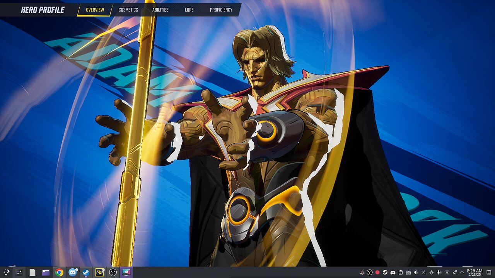This screenshot has width=495, height=278.
Task: Expand the hidden system tray icons arrow
Action: (462, 273)
